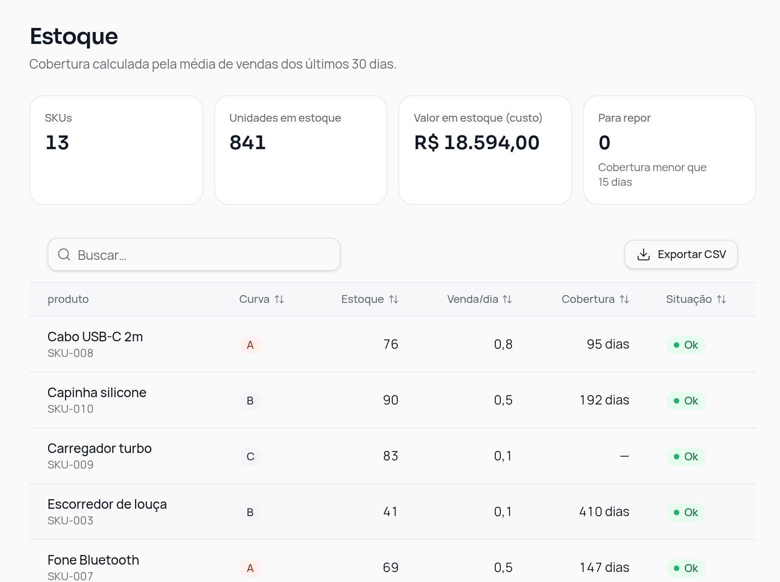780x582 pixels.
Task: Click the download icon on Exportar CSV
Action: (x=644, y=254)
